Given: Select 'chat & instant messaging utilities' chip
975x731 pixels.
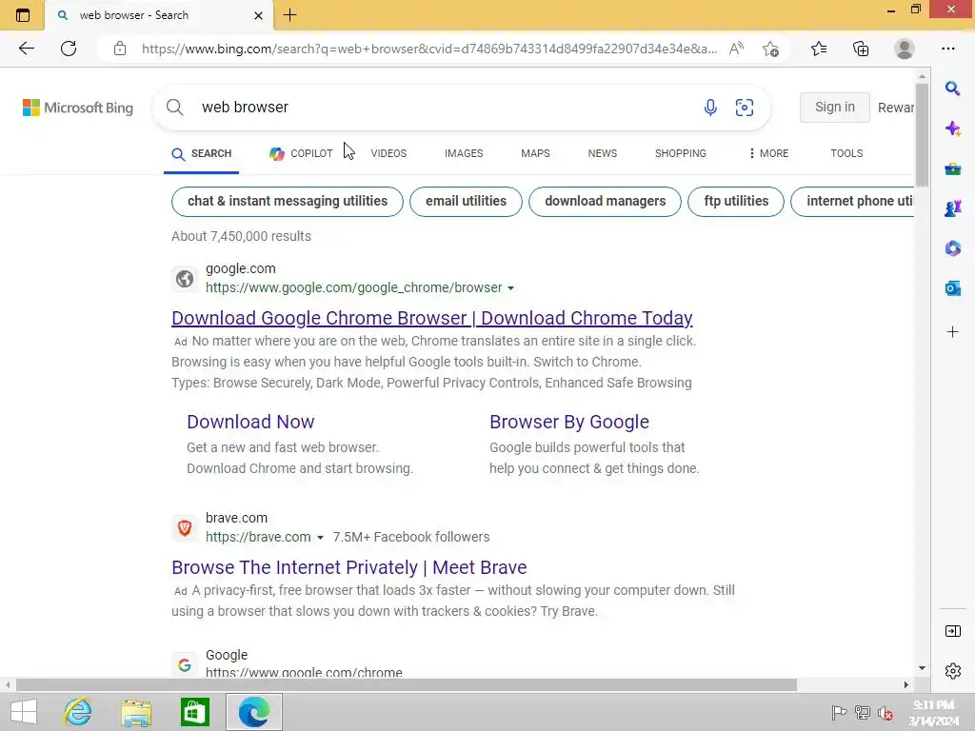Looking at the screenshot, I should point(288,202).
